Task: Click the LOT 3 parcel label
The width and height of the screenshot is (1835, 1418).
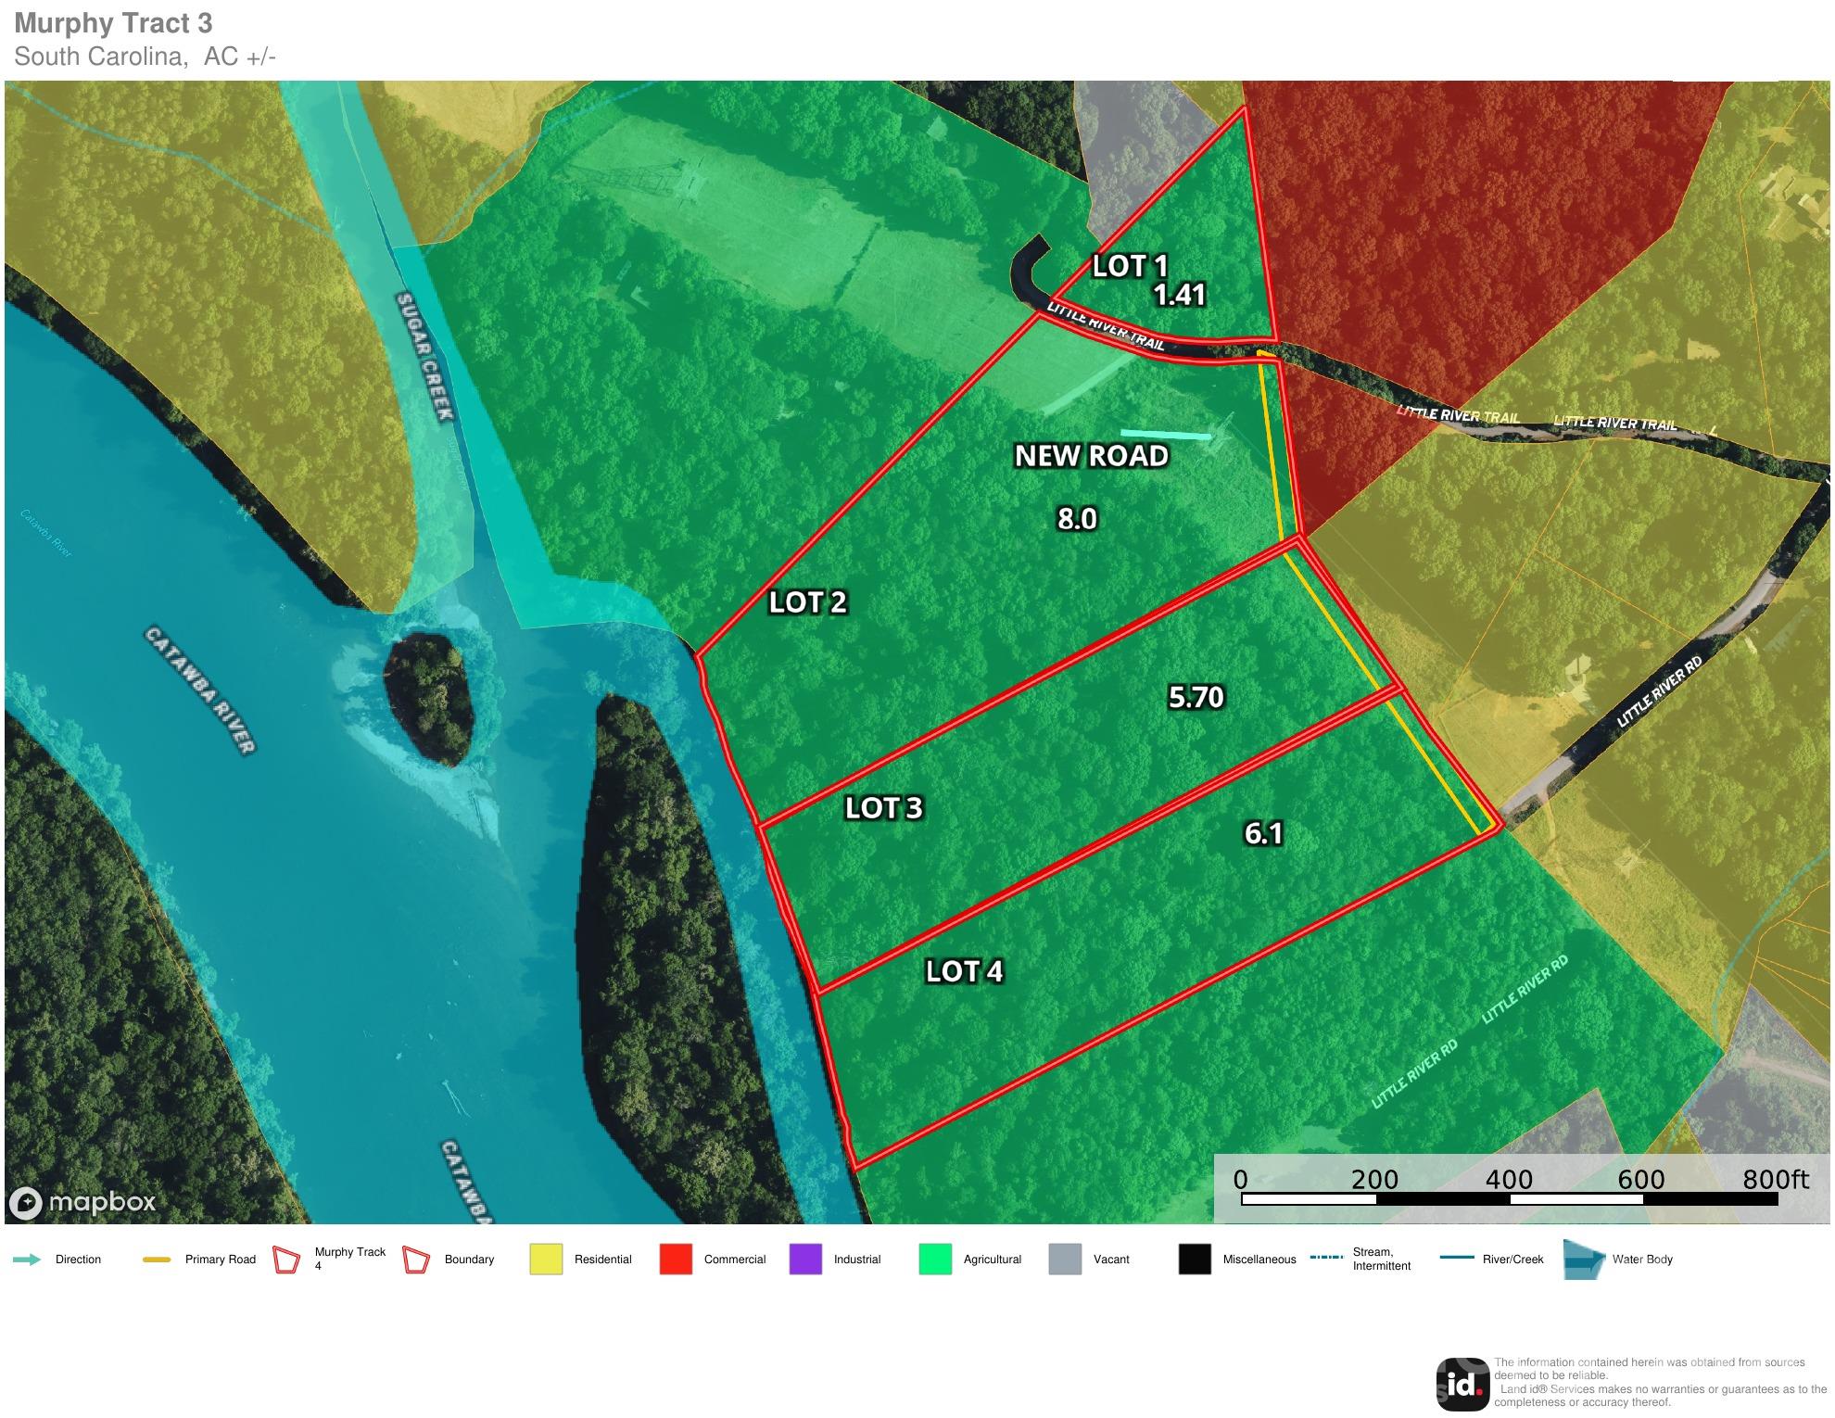Action: coord(884,808)
